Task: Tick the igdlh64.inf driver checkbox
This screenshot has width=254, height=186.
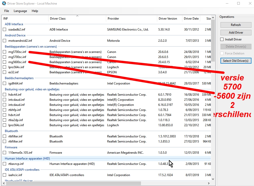Action: 5,83
